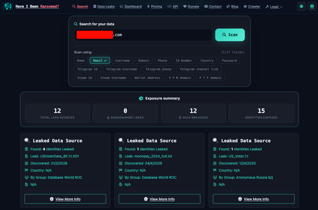The image size is (318, 210).
Task: Expand the Legal dropdown menu
Action: [x=274, y=7]
